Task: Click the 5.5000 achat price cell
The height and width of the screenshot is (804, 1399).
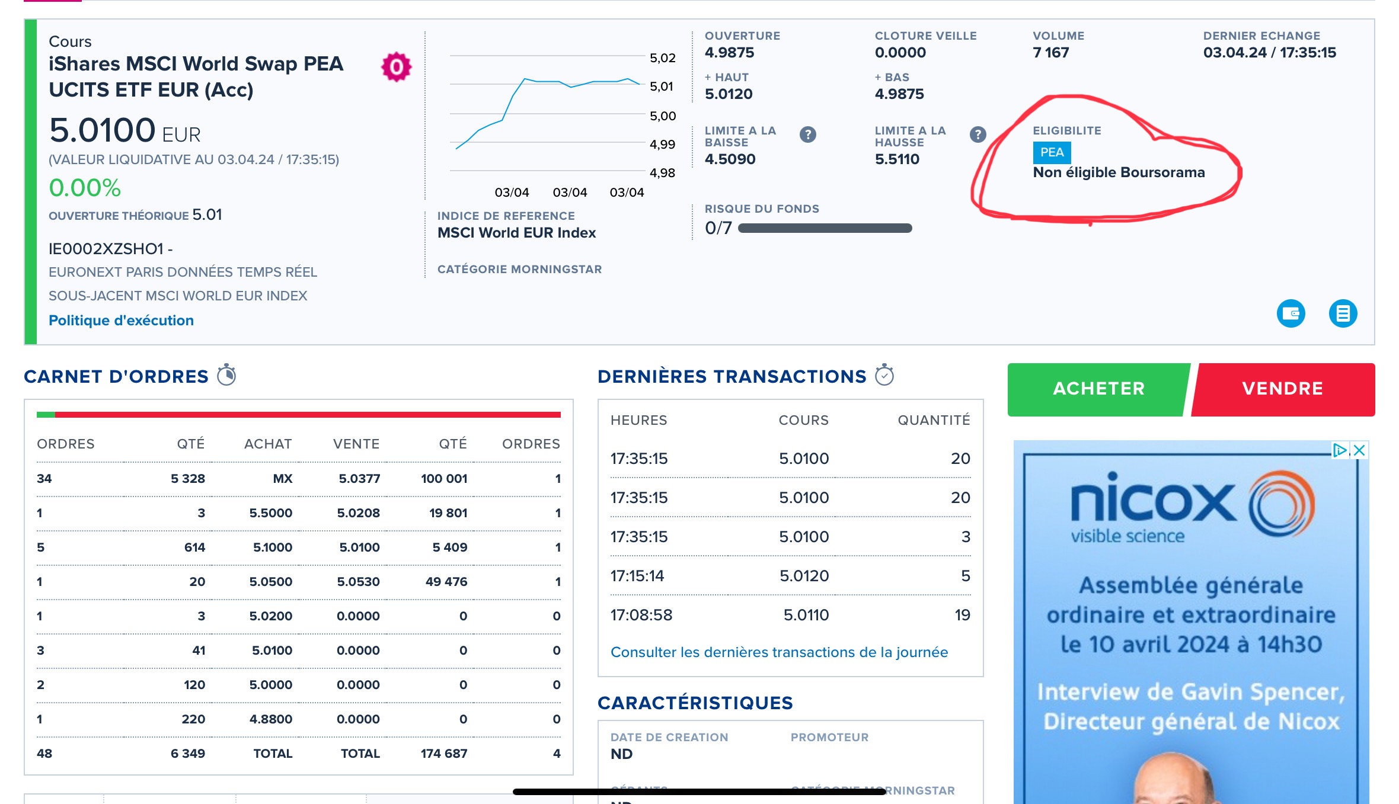Action: 270,513
